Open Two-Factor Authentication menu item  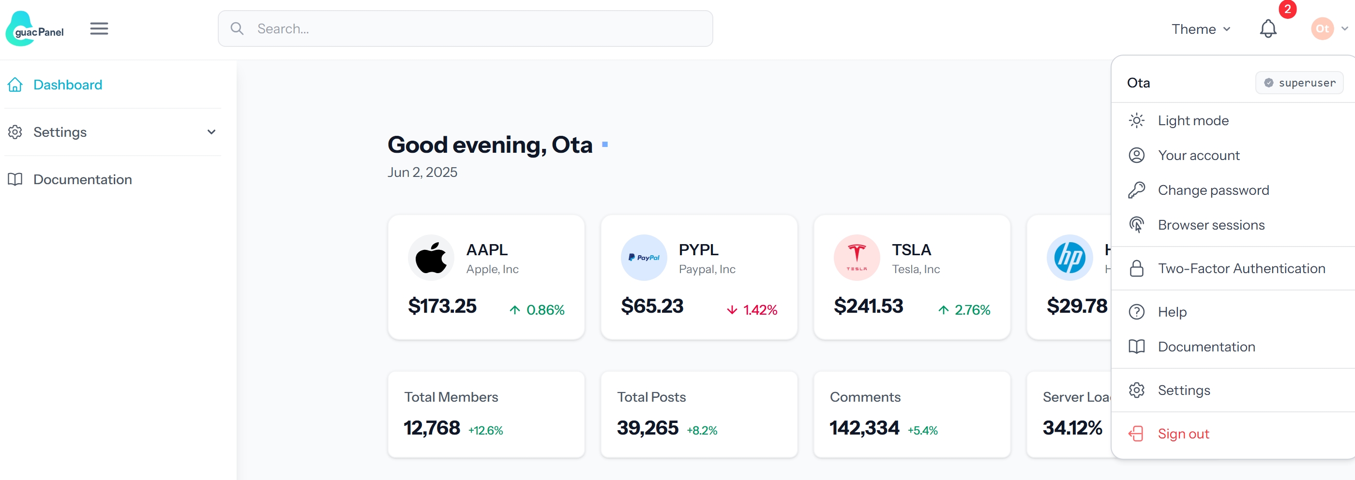[x=1234, y=268]
